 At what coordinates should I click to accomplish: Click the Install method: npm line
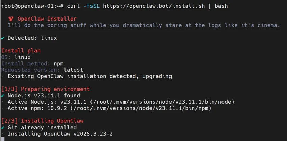pos(32,64)
